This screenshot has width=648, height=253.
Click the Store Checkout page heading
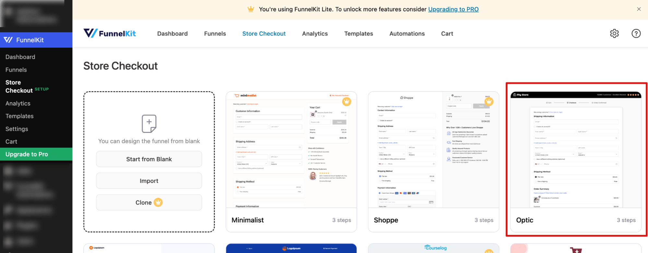121,66
